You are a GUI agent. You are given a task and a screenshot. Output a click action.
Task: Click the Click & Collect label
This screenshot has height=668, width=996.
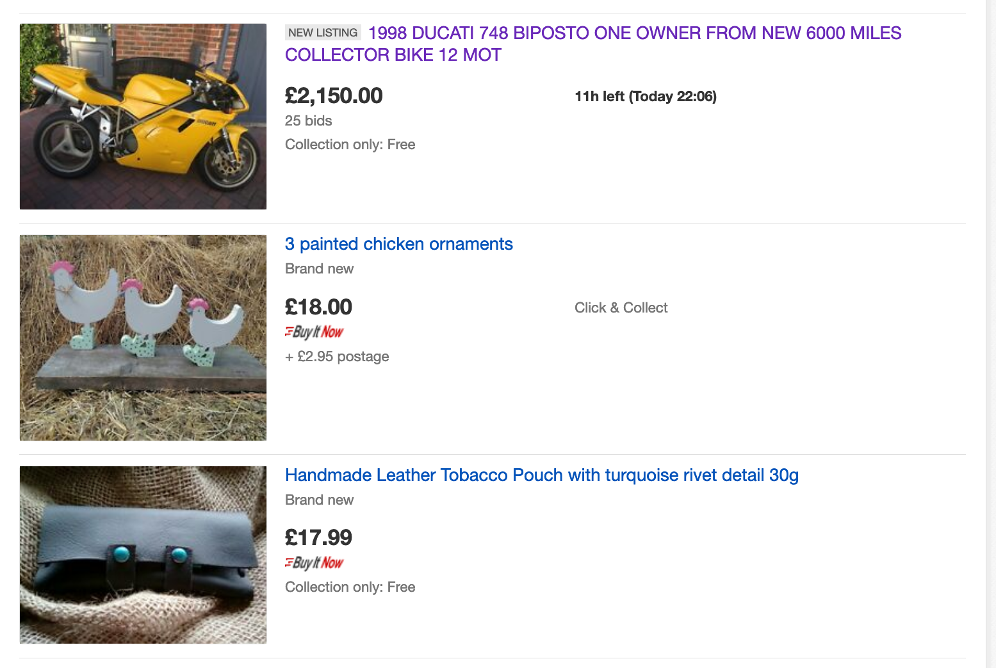pyautogui.click(x=621, y=308)
